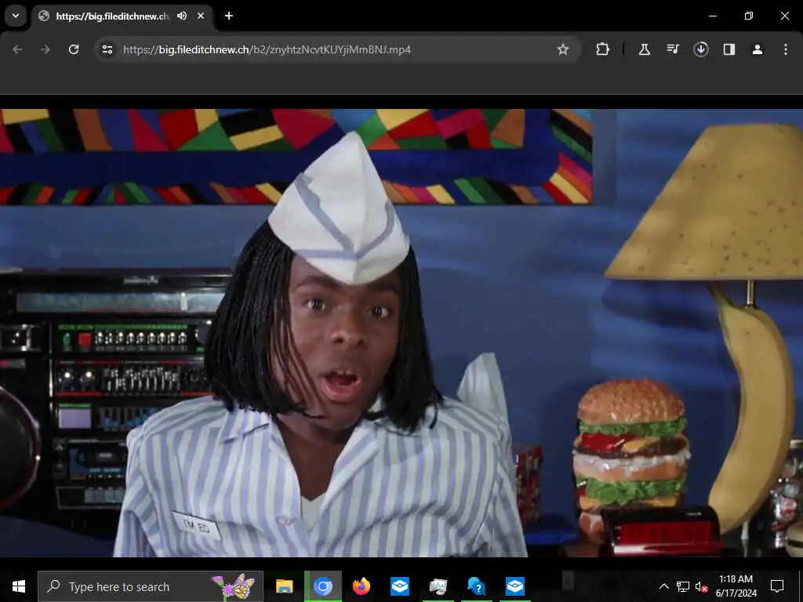This screenshot has width=803, height=602.
Task: Open the clock showing 1:18 AM
Action: point(736,586)
